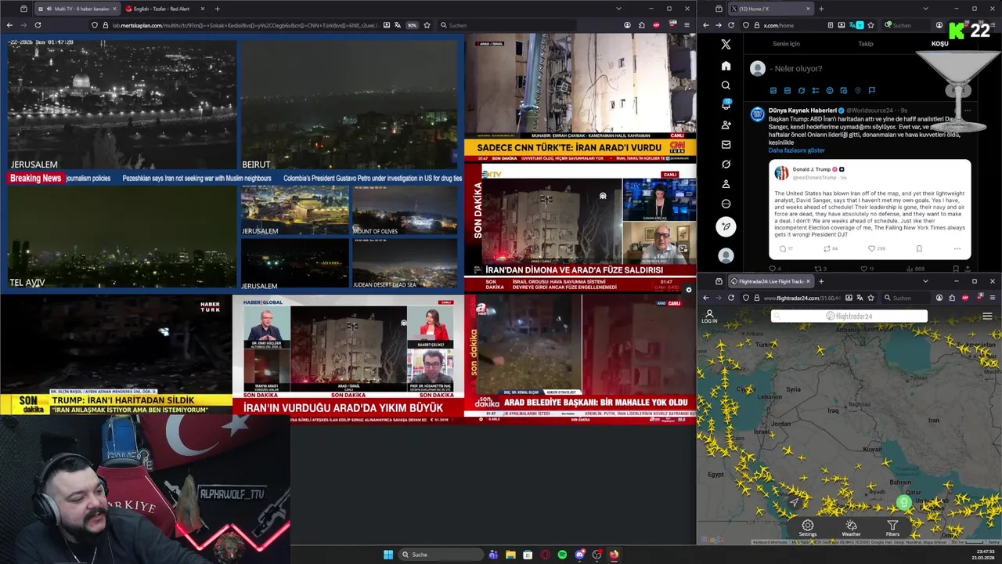Viewport: 1002px width, 564px height.
Task: Open Discord from the Windows taskbar
Action: click(x=579, y=555)
